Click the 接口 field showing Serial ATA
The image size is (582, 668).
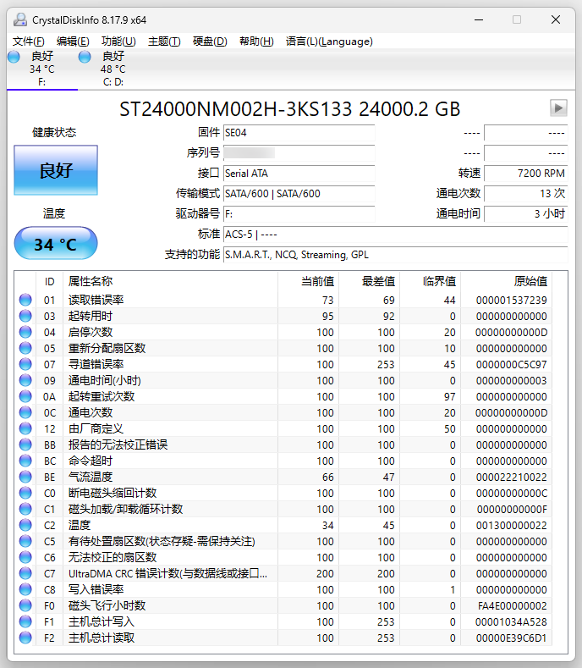(299, 174)
